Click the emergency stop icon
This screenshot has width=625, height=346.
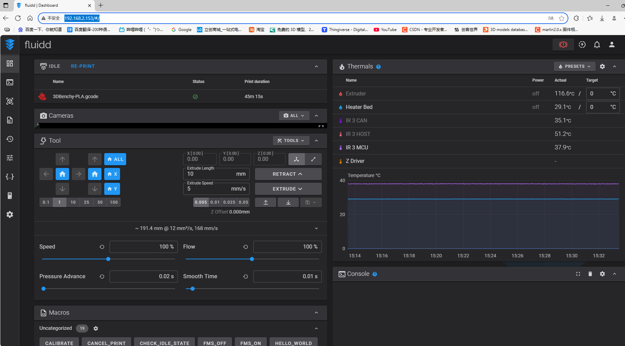pyautogui.click(x=563, y=45)
